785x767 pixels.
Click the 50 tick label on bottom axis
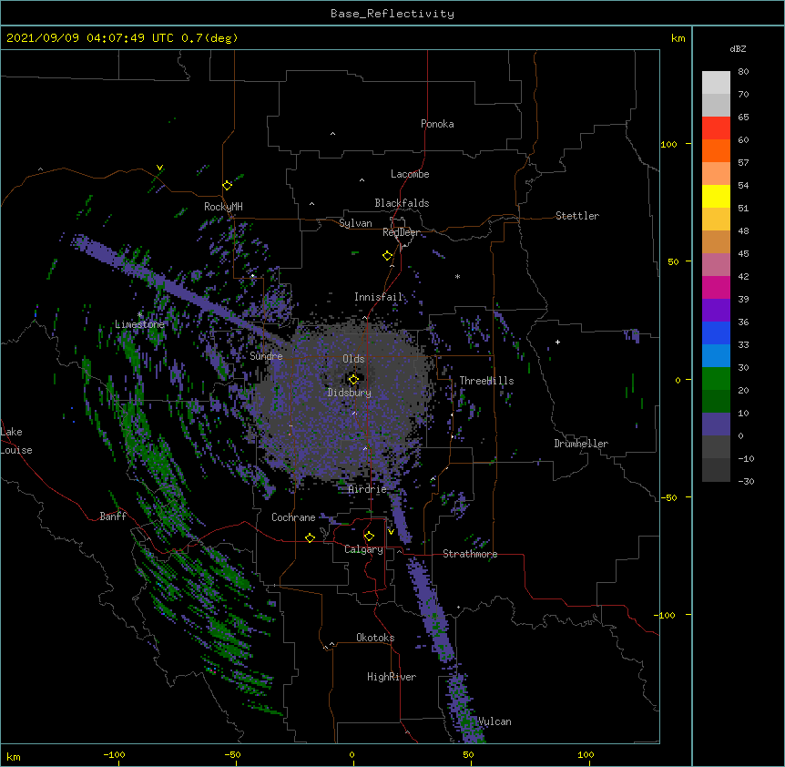pyautogui.click(x=468, y=754)
